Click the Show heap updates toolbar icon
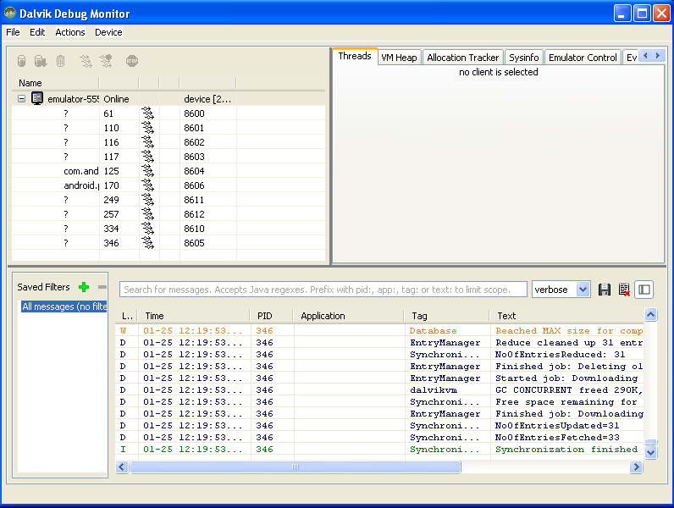The image size is (674, 508). tap(21, 61)
